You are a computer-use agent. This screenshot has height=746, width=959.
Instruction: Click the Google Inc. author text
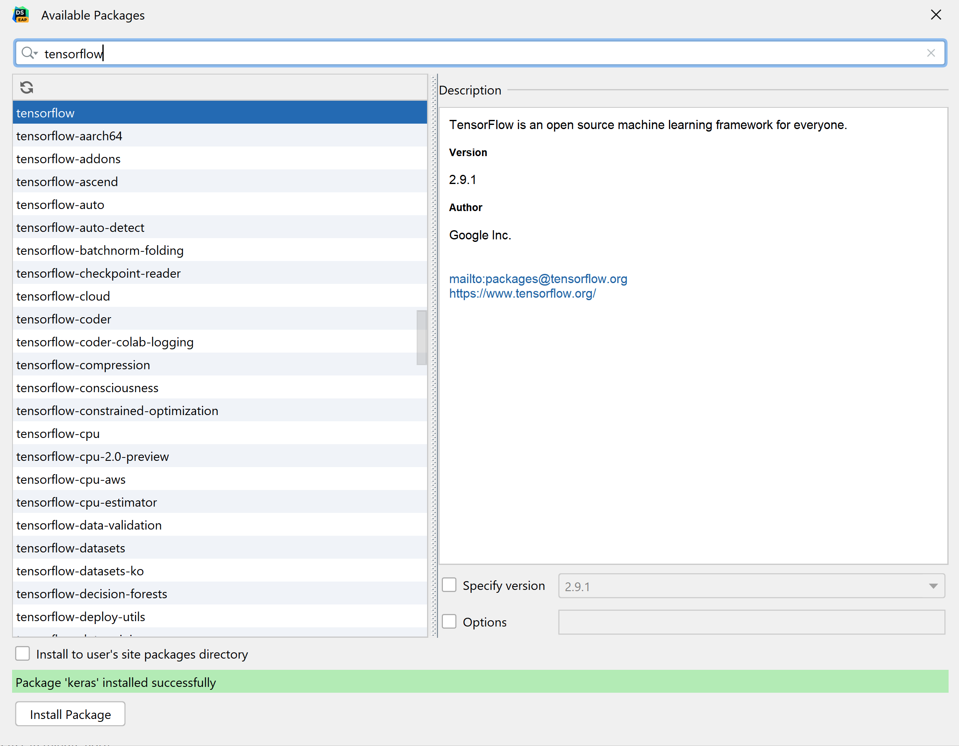pyautogui.click(x=480, y=235)
